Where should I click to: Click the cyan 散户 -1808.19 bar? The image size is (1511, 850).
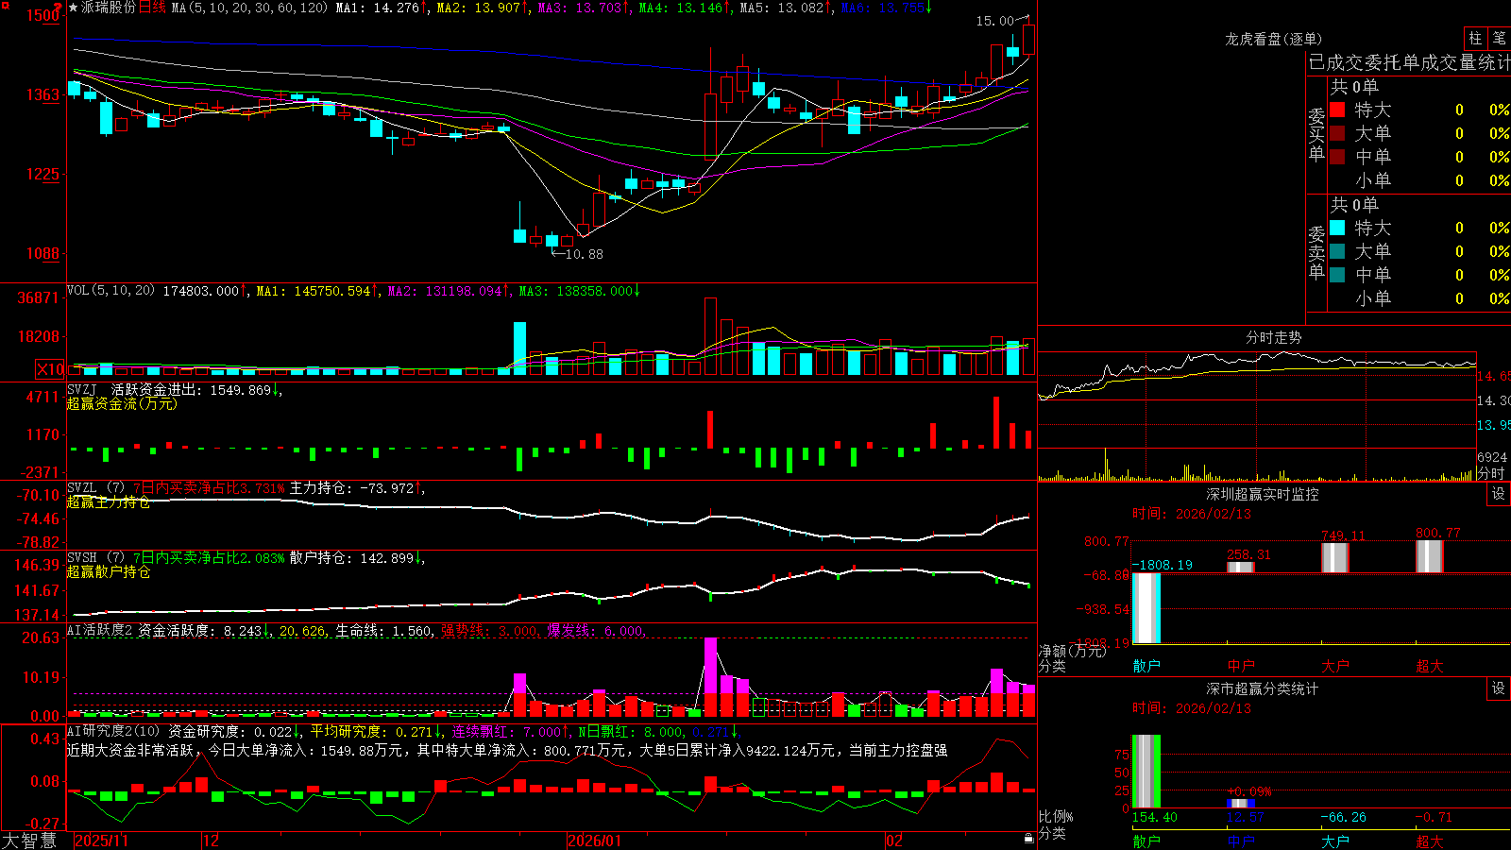point(1146,608)
